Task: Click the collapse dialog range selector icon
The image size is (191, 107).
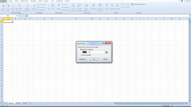Action: (106, 52)
